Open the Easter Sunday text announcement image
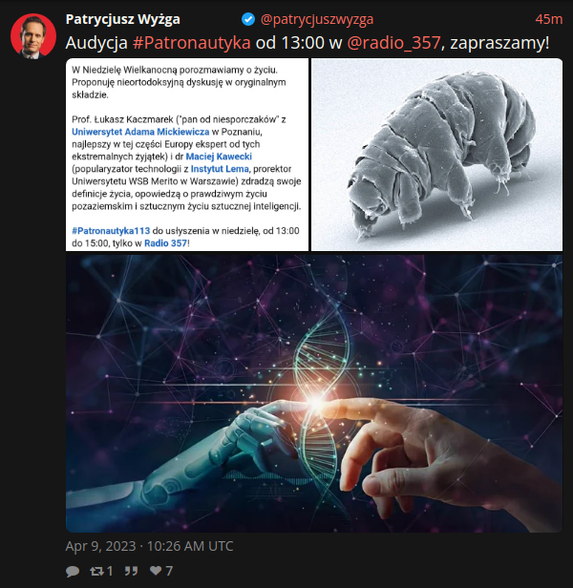Viewport: 573px width, 588px height. tap(187, 155)
